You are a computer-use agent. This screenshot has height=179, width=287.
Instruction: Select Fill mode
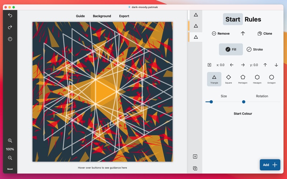[x=231, y=49]
